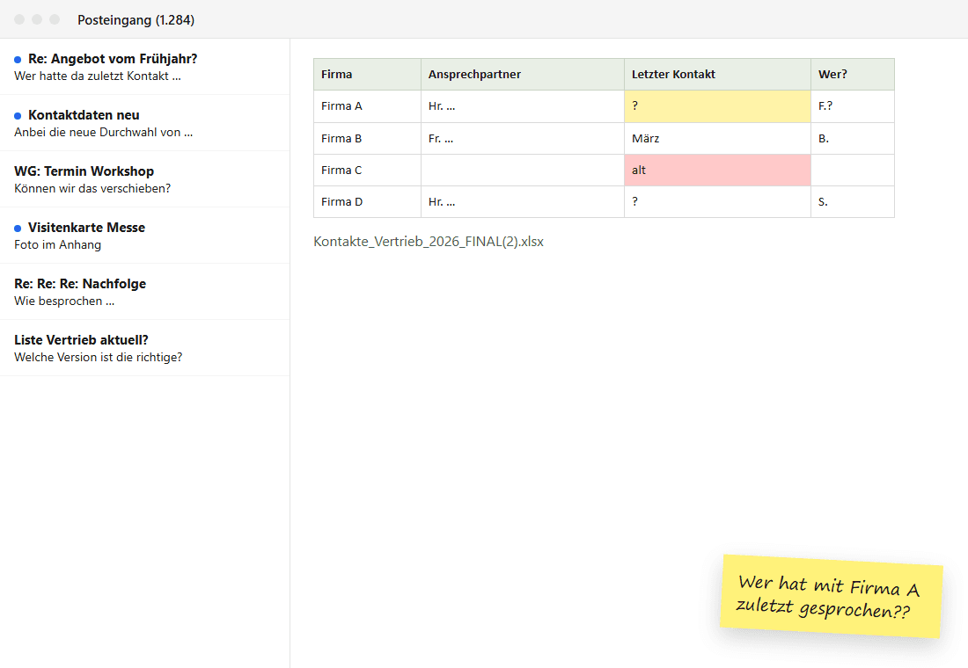The image size is (968, 668).
Task: Select the subject "WG: Termin Workshop"
Action: [x=84, y=171]
